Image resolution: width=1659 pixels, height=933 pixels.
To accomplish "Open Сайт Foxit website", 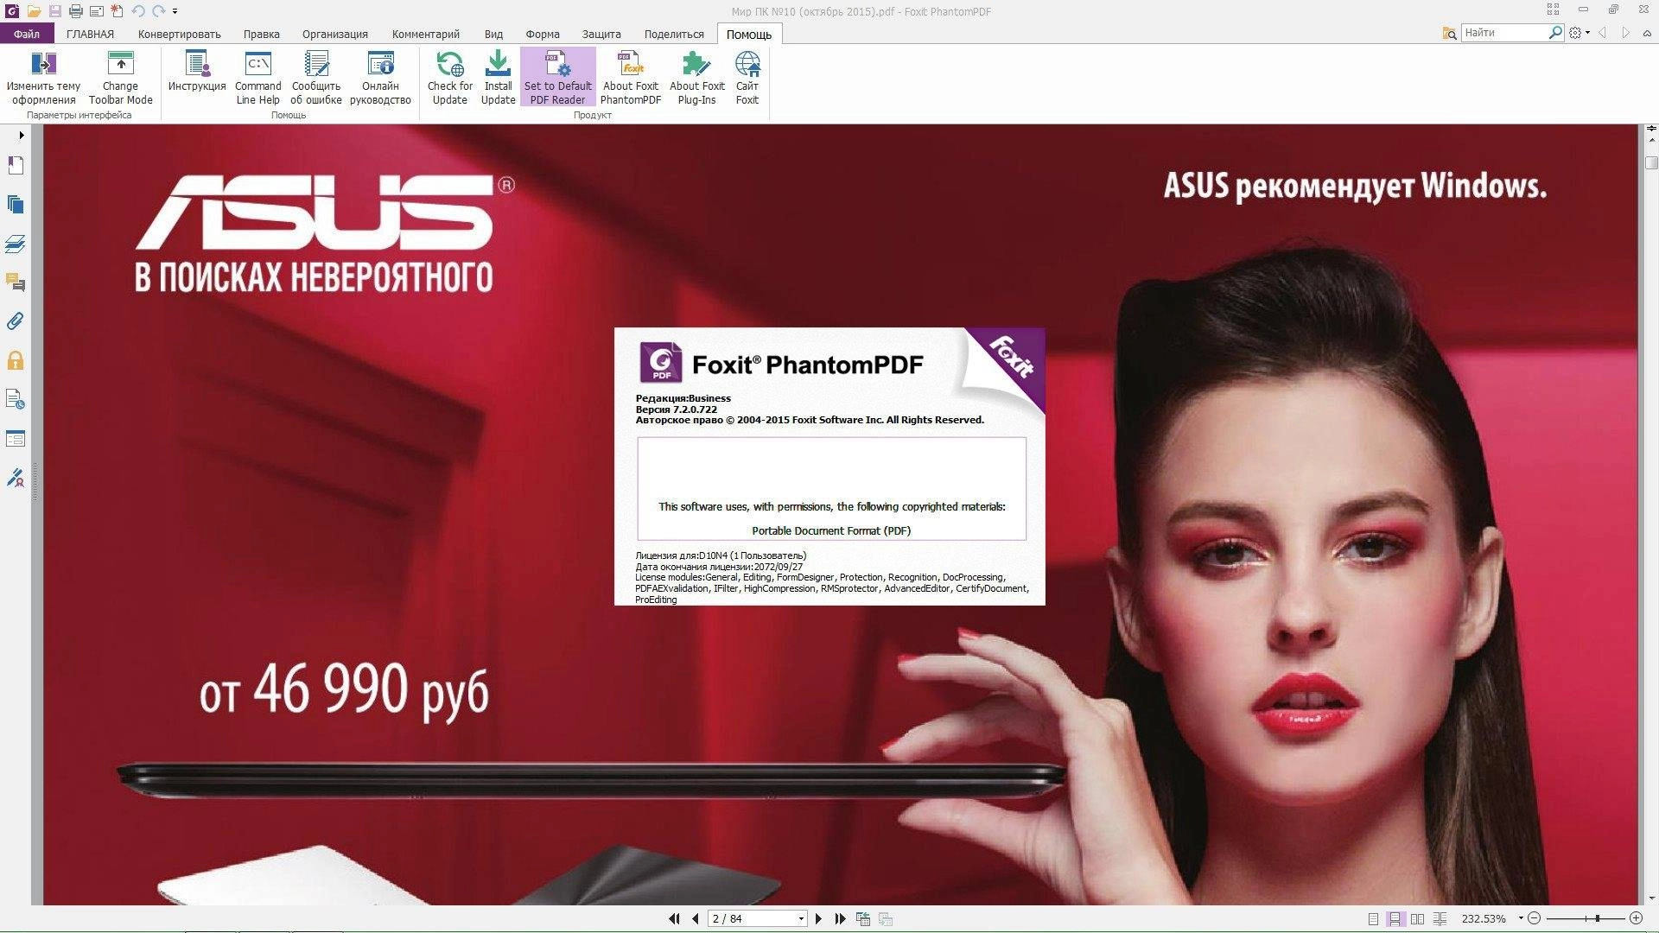I will [747, 78].
